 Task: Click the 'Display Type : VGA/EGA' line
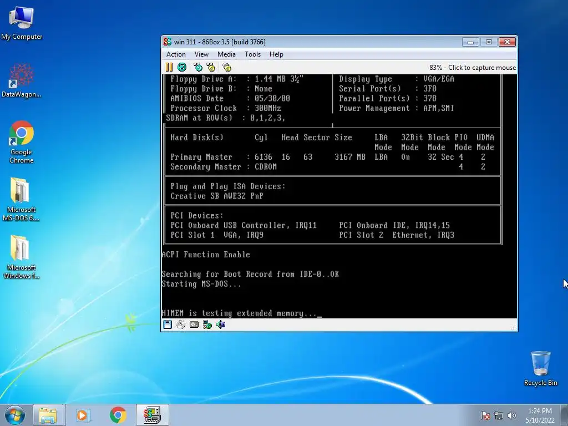396,79
